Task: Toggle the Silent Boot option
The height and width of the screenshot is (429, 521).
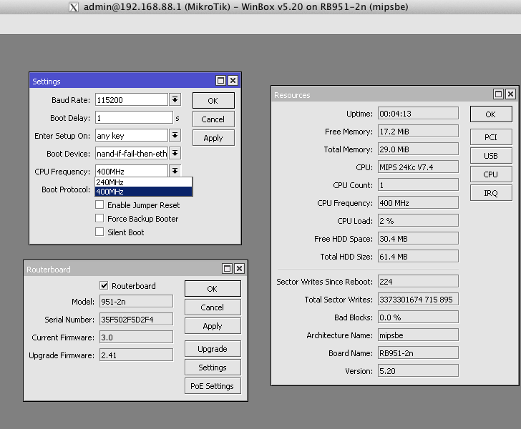Action: click(99, 232)
